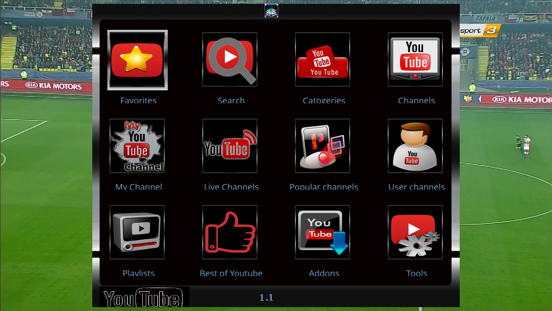Click the Addons label
This screenshot has height=311, width=552.
tap(324, 273)
